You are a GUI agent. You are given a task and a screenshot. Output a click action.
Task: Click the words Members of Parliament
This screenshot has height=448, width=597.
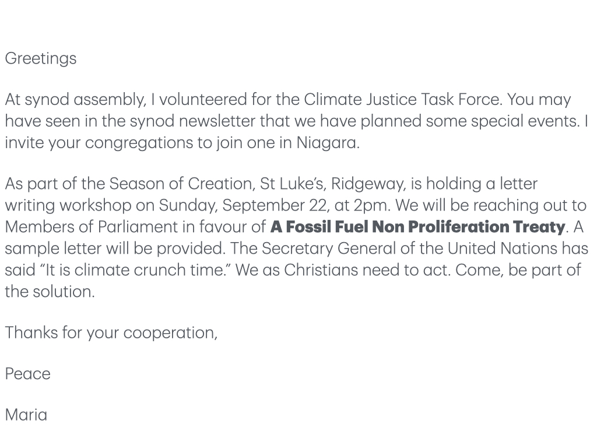91,227
